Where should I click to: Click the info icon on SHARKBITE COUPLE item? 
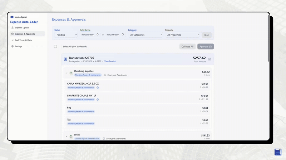pos(98,100)
